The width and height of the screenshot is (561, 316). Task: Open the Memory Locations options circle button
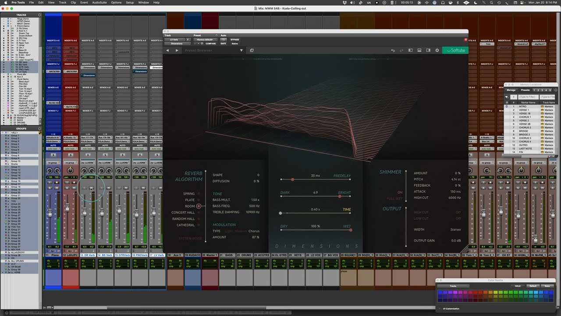tap(555, 90)
